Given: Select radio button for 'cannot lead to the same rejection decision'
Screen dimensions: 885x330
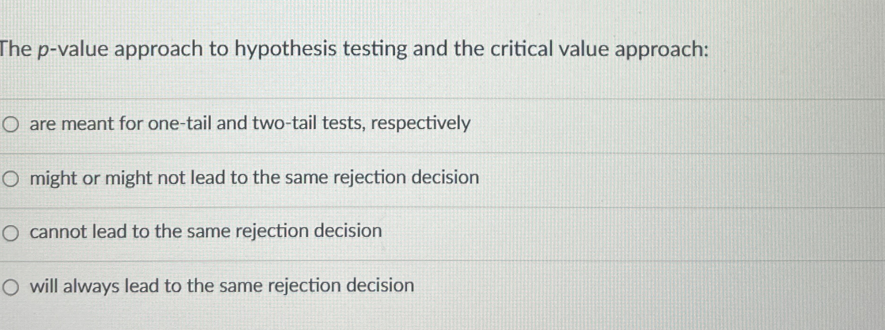Looking at the screenshot, I should 12,232.
